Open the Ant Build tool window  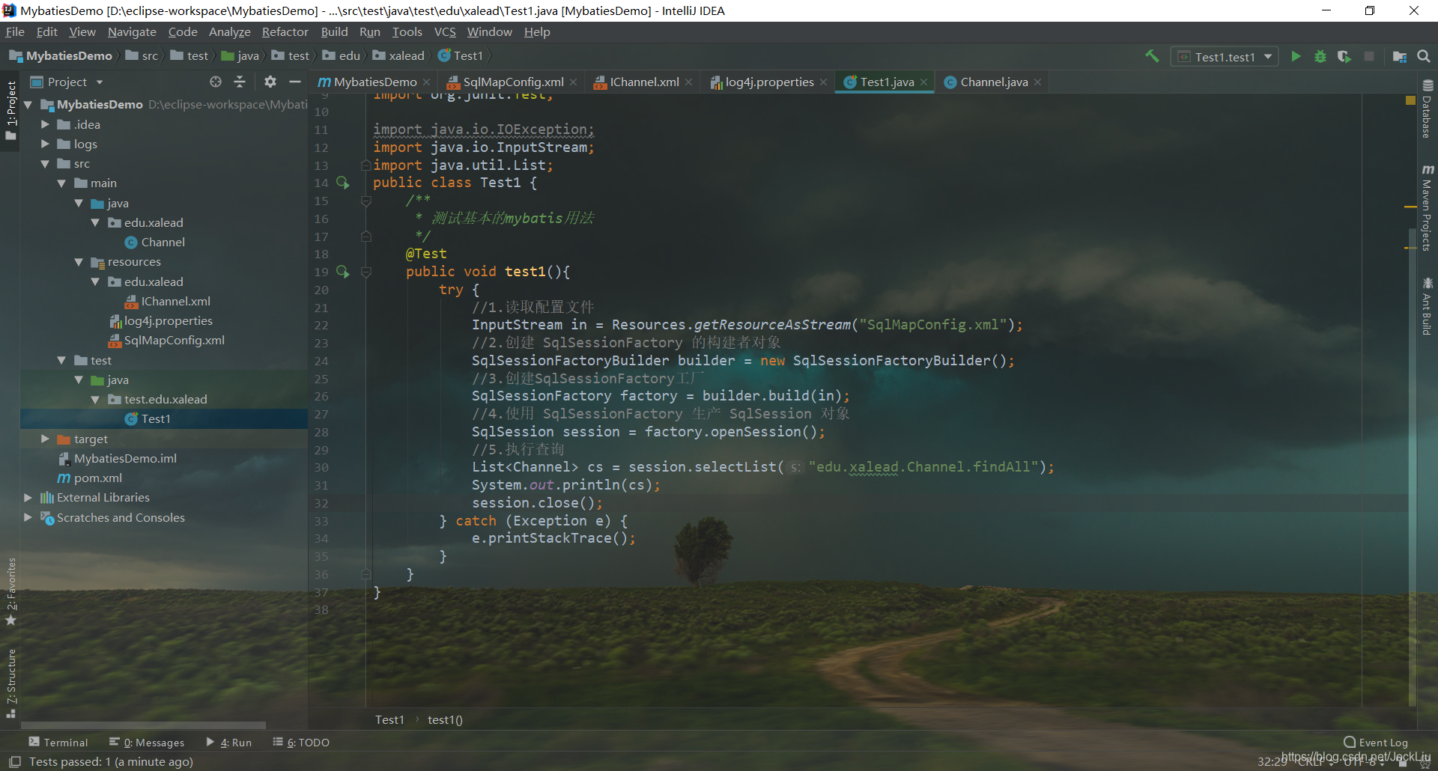tap(1428, 306)
